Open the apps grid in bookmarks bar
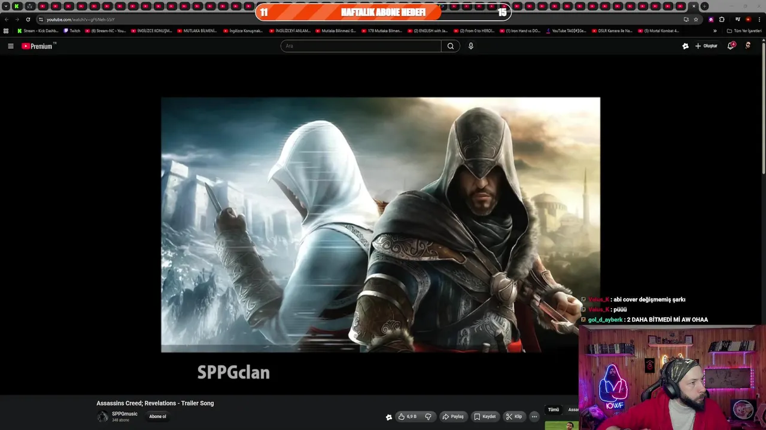 tap(6, 30)
